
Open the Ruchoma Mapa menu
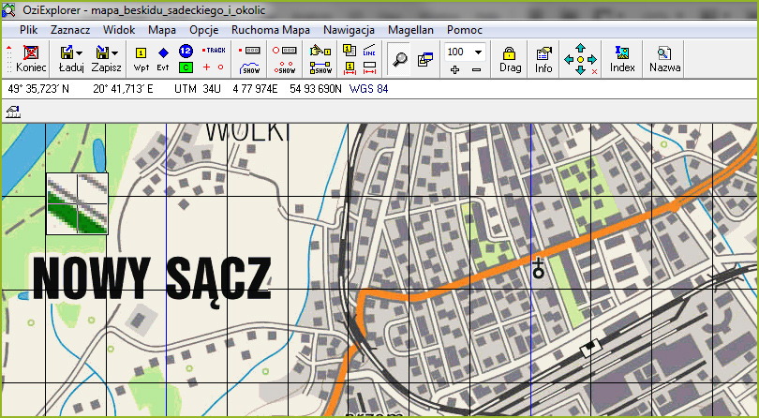click(272, 29)
